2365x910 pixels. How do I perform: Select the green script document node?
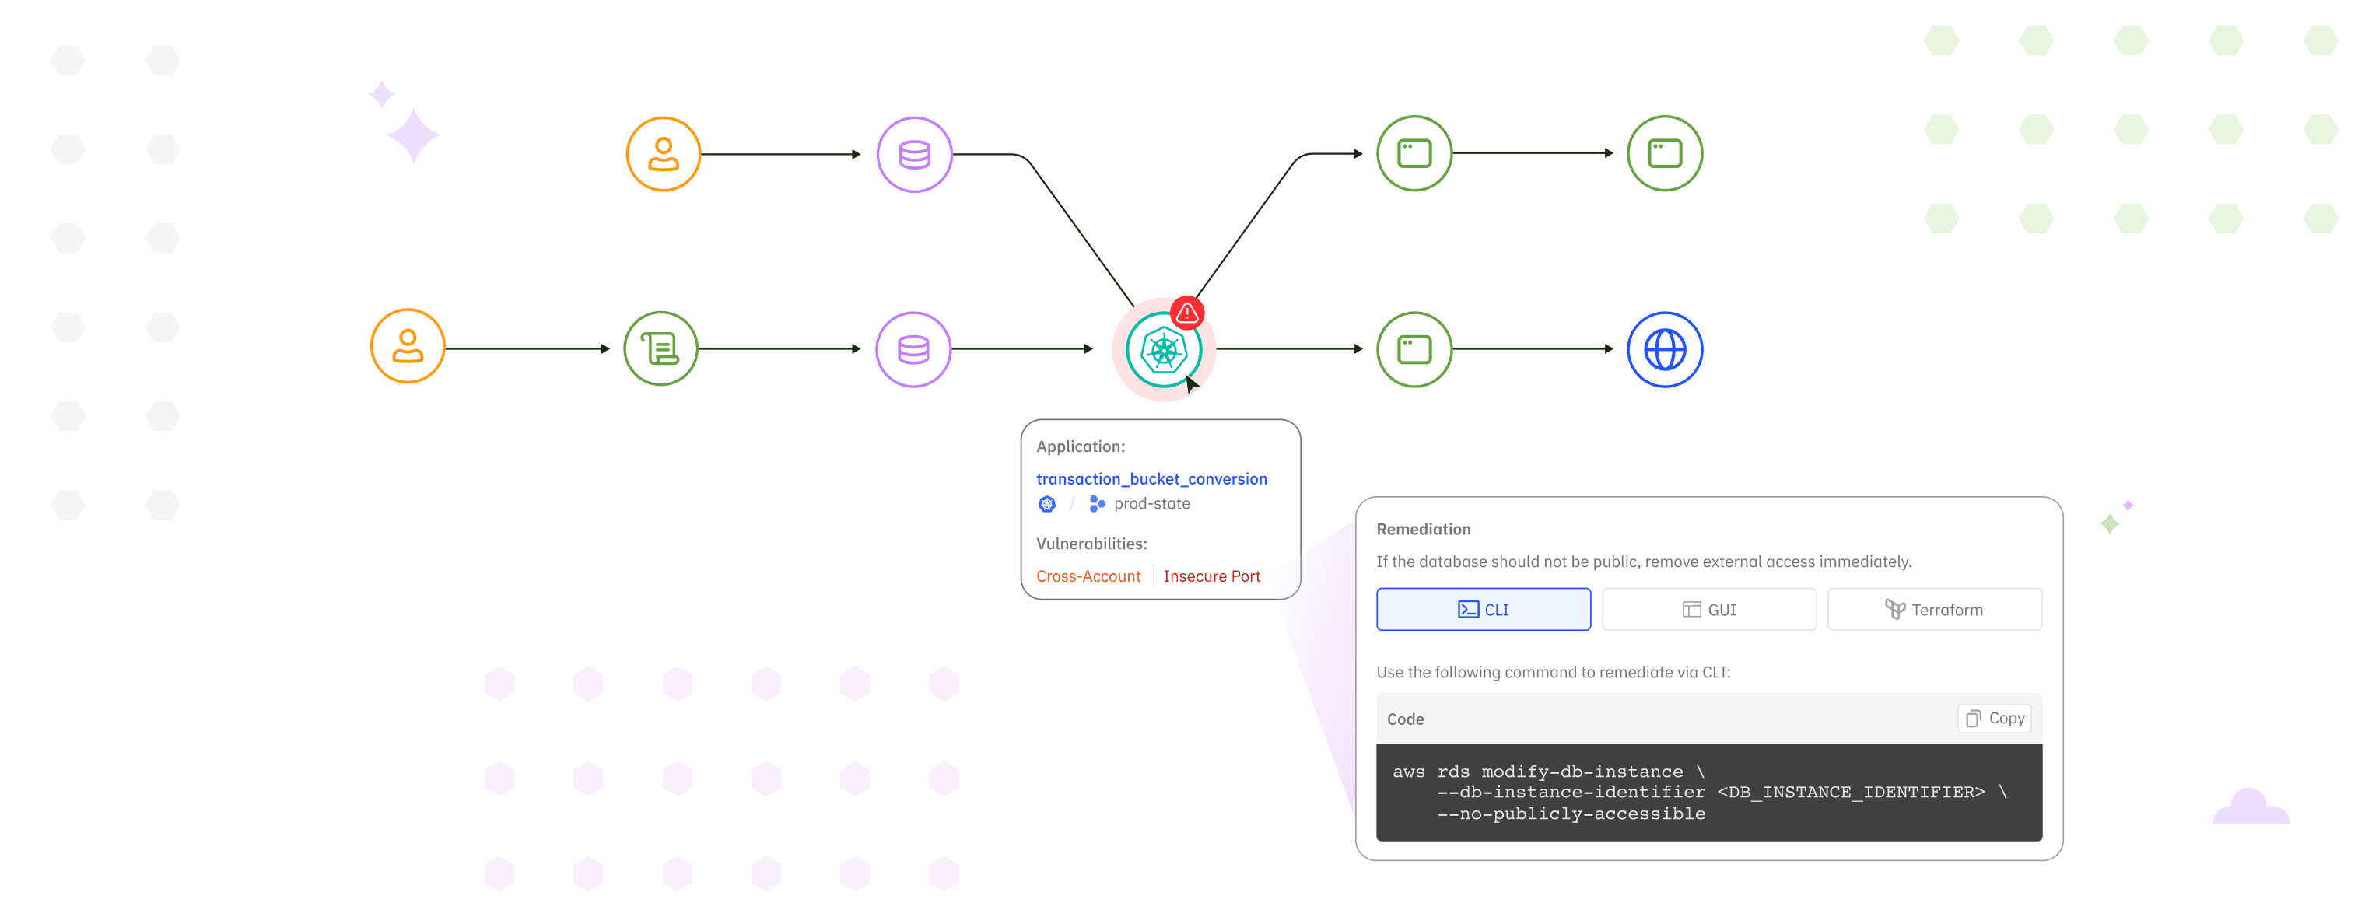pyautogui.click(x=660, y=349)
